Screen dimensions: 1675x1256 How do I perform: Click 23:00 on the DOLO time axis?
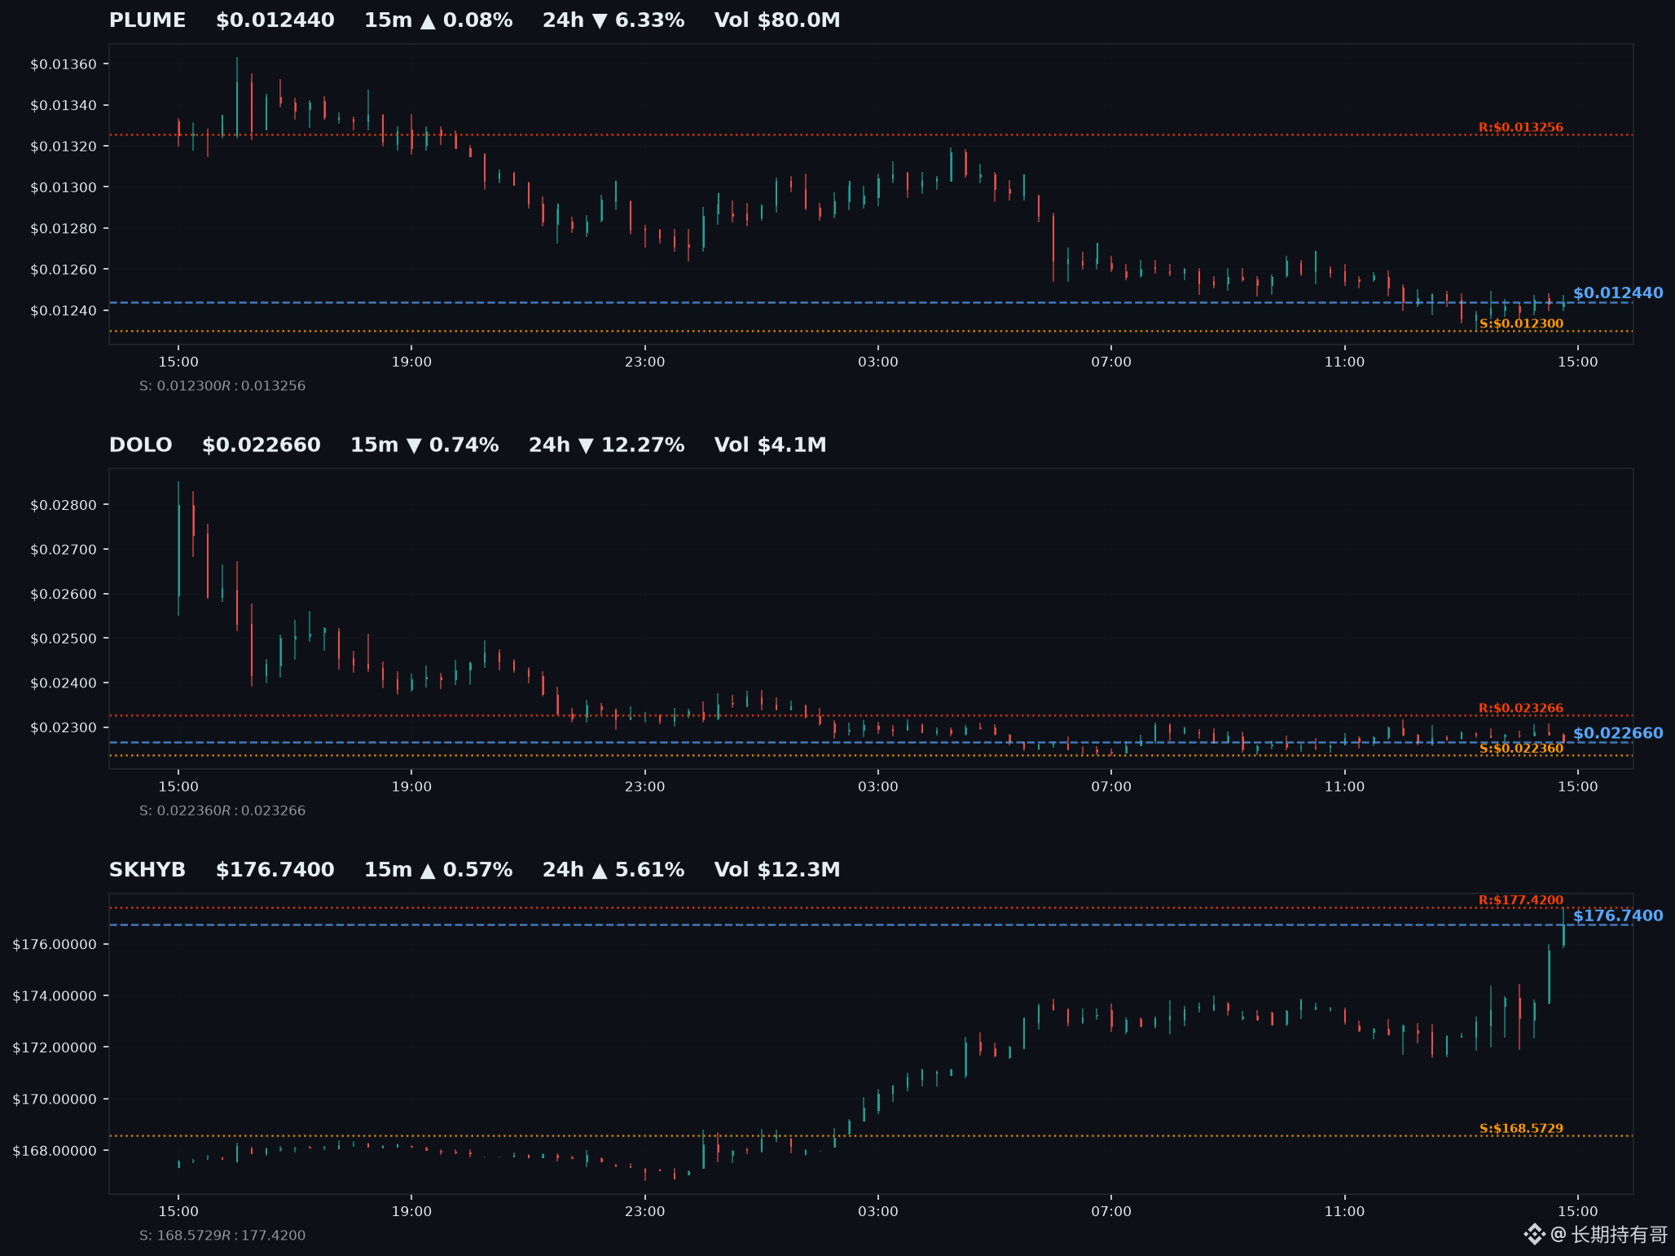coord(644,787)
